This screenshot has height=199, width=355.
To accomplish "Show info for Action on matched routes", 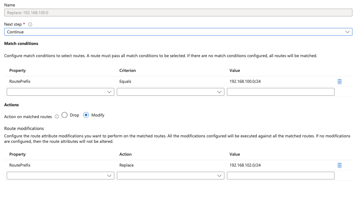I will point(57,117).
